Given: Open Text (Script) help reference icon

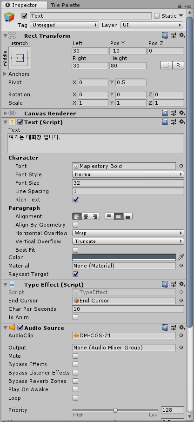Looking at the screenshot, I should pyautogui.click(x=165, y=122).
